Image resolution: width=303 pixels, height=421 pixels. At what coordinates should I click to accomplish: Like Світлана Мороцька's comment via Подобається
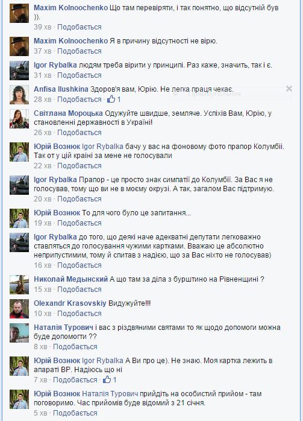pos(80,133)
